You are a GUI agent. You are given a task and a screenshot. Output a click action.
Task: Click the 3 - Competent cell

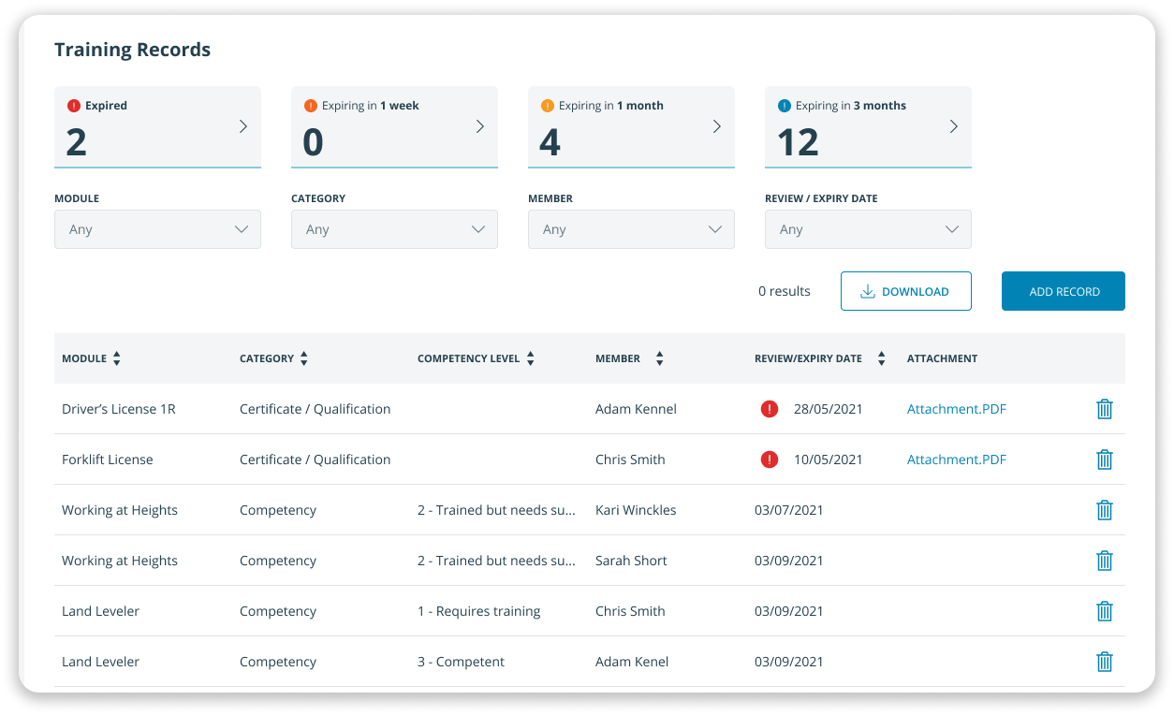462,662
